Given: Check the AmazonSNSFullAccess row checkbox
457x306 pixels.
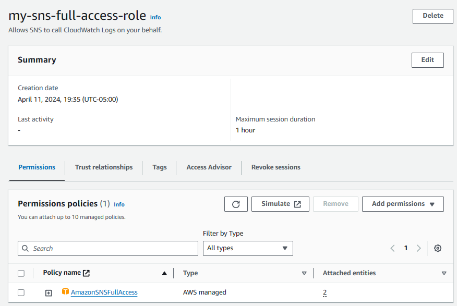Looking at the screenshot, I should 21,292.
